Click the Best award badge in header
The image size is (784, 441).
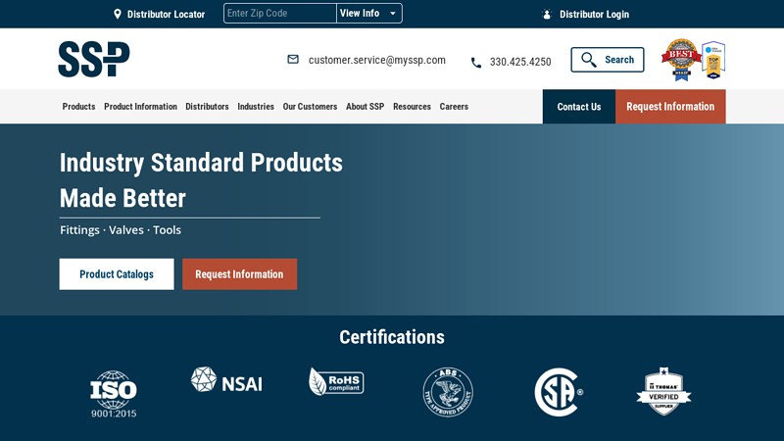point(681,60)
